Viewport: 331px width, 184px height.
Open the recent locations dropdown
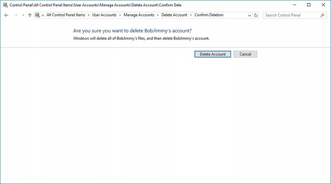click(x=23, y=15)
